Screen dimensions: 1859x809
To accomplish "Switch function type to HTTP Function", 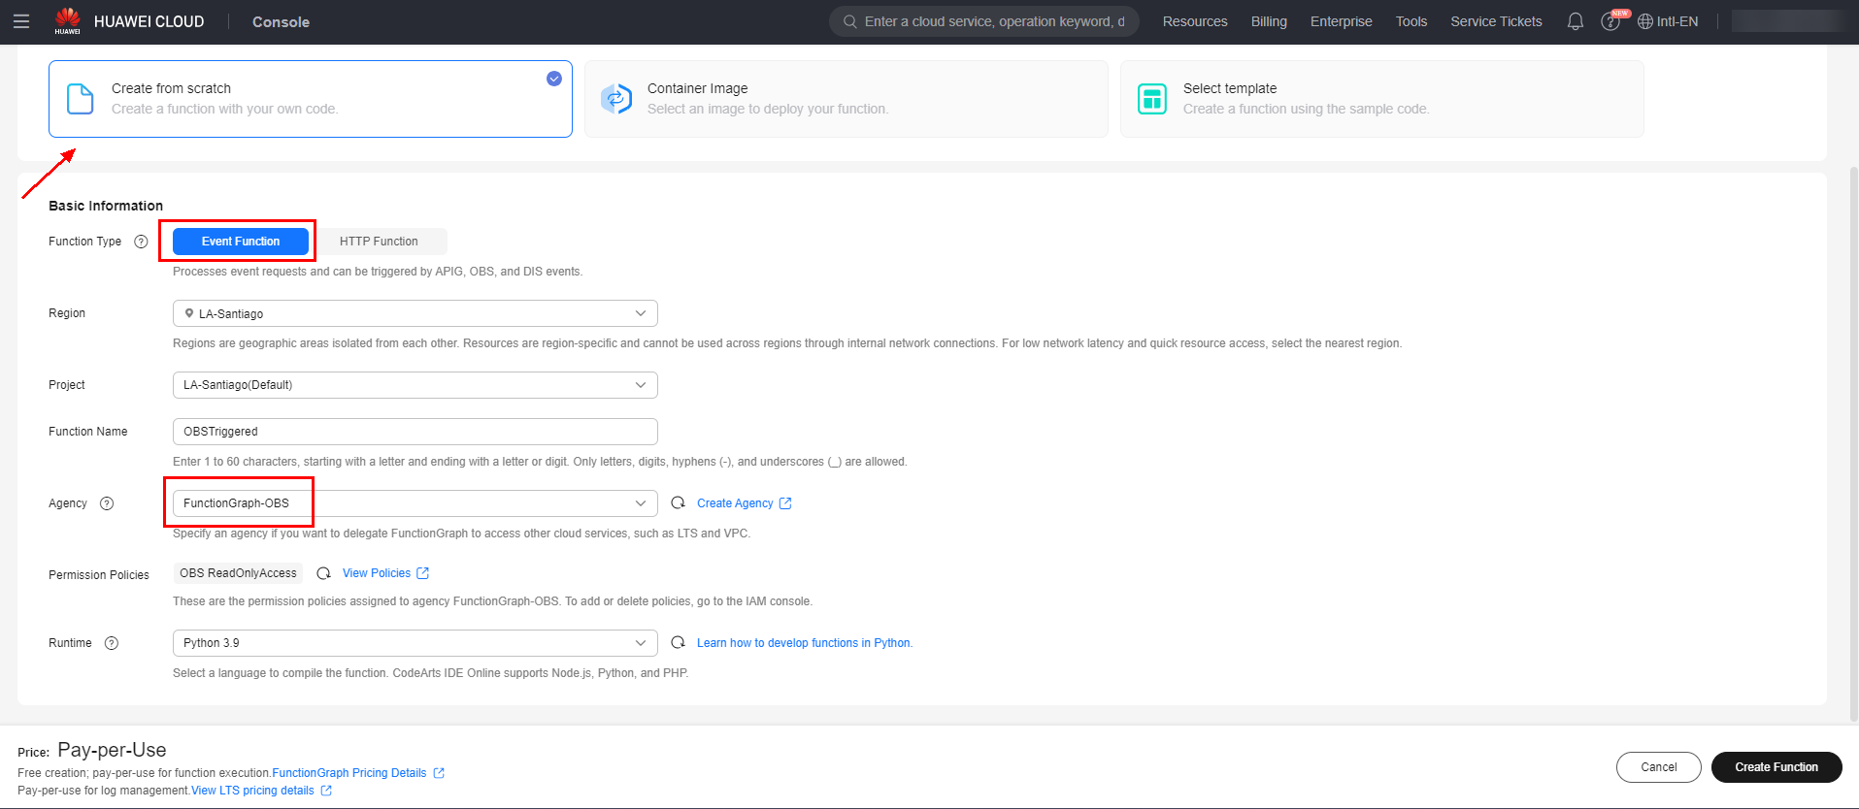I will pos(379,242).
